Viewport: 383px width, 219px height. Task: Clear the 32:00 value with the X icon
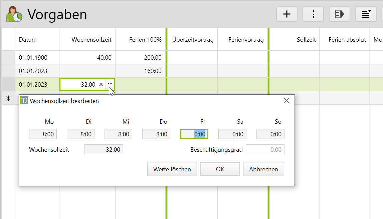click(101, 85)
